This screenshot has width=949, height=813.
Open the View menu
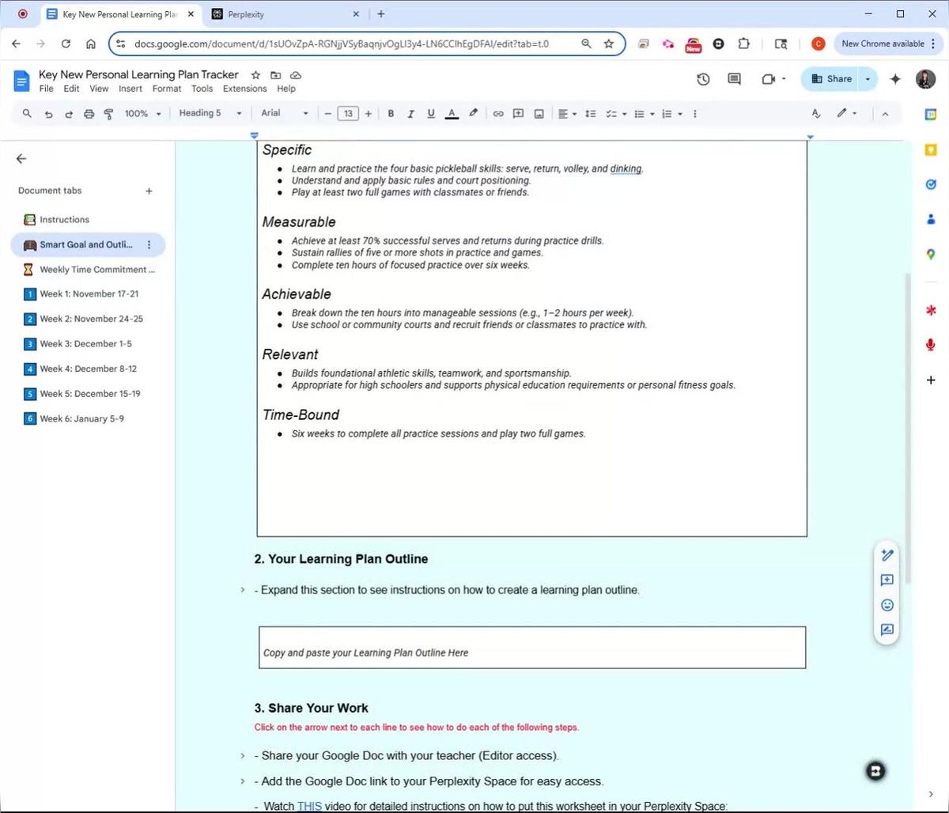pos(99,89)
